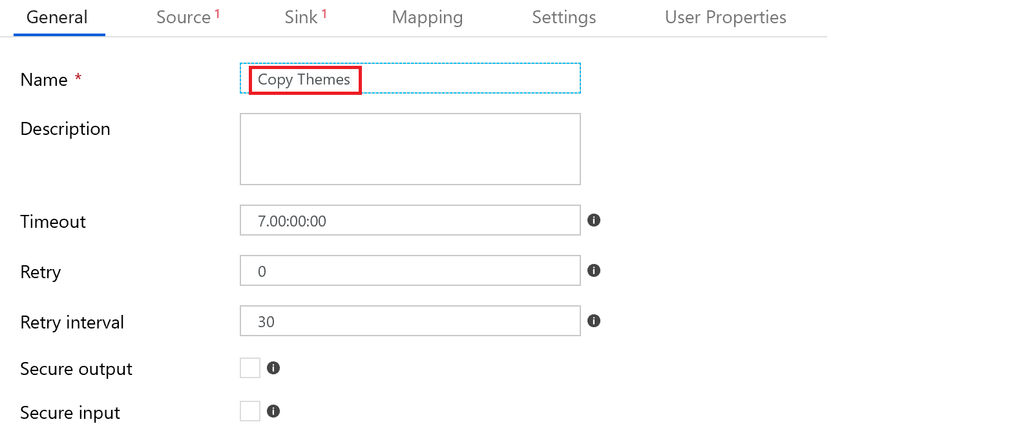Image resolution: width=1034 pixels, height=444 pixels.
Task: Open the User Properties tab
Action: pos(725,17)
